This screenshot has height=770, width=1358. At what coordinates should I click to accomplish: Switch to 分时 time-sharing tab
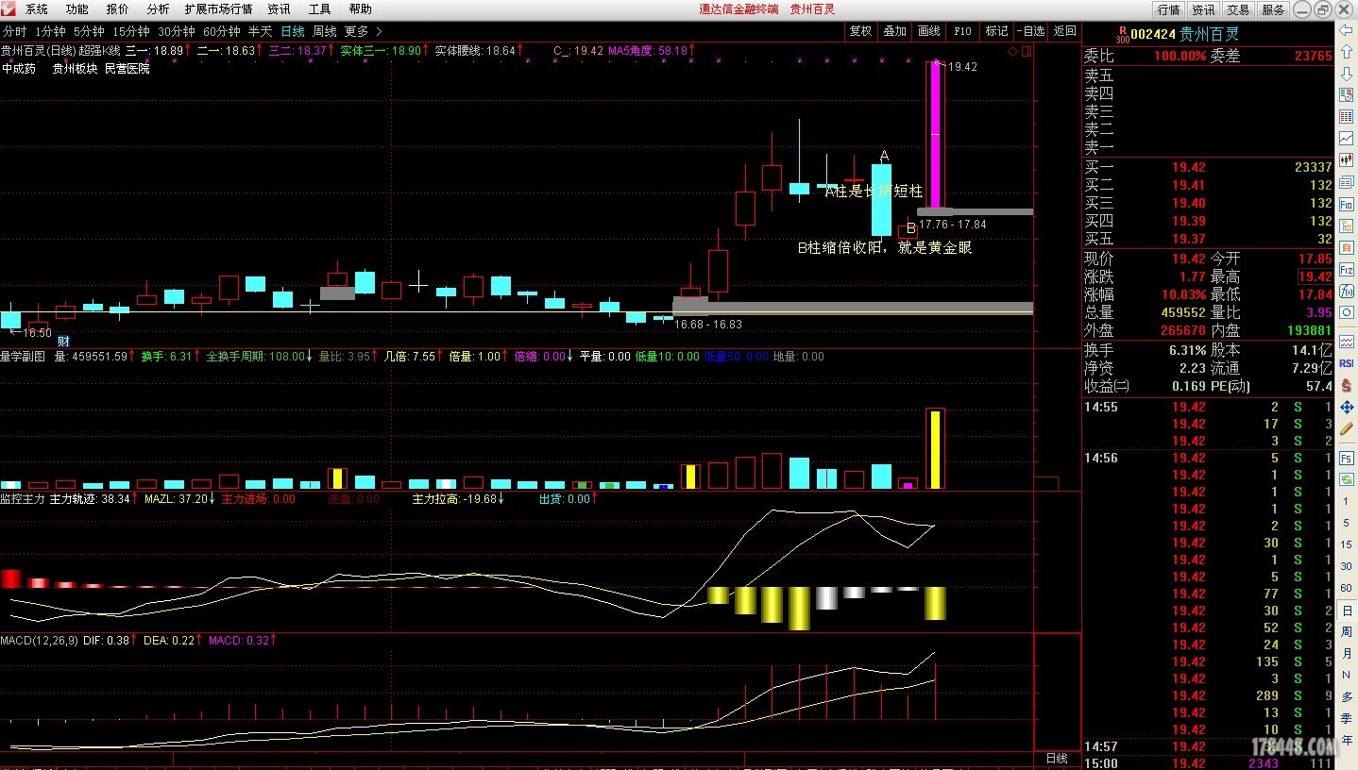point(14,31)
